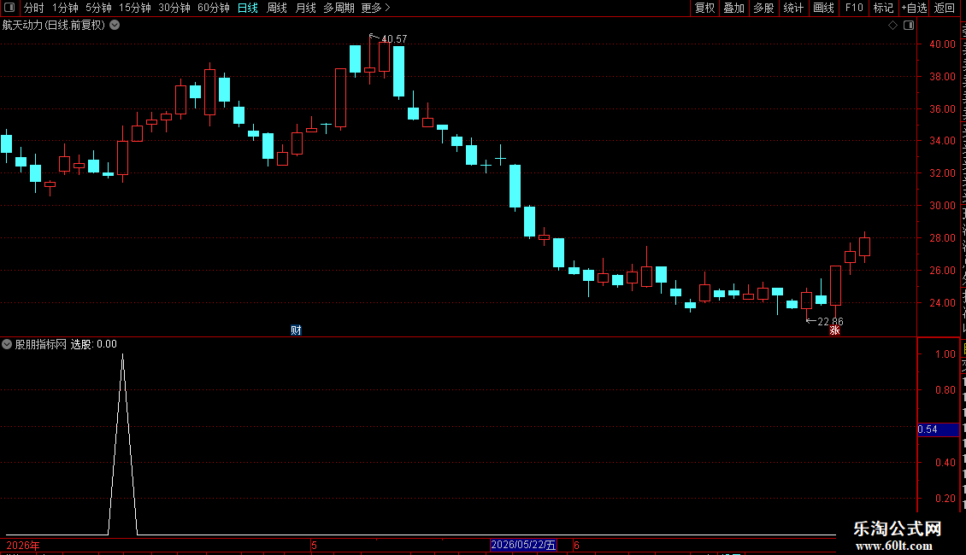The height and width of the screenshot is (555, 966).
Task: Click the 财 financial marker icon
Action: pos(297,330)
